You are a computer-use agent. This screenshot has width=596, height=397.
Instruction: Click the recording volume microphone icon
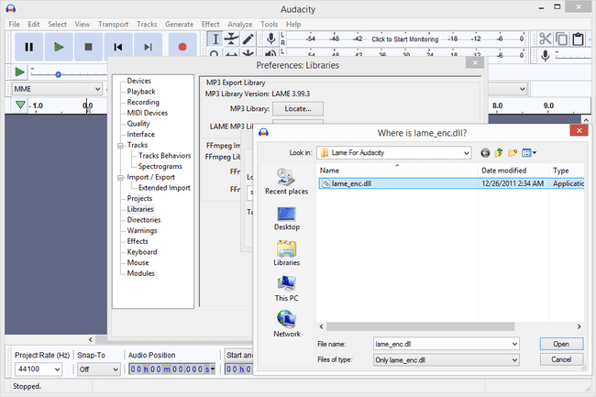point(545,55)
